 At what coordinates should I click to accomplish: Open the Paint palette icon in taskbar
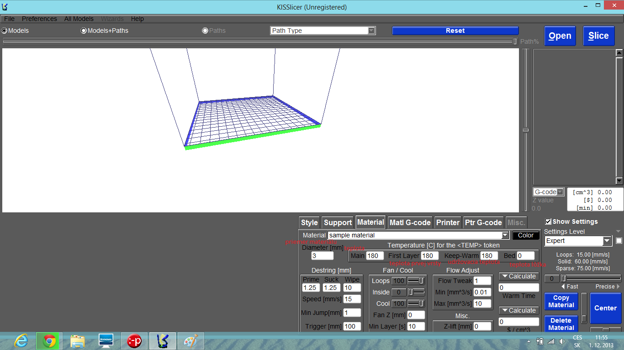pos(190,341)
